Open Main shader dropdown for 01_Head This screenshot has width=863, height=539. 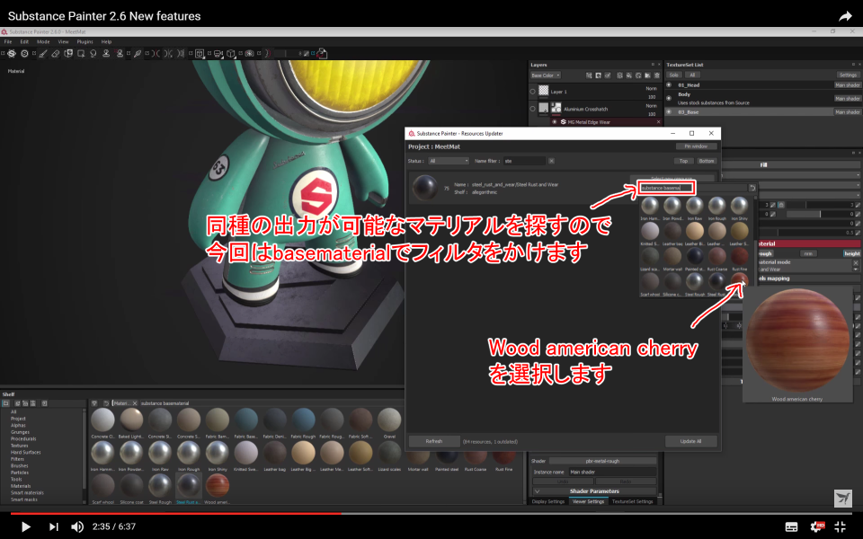[848, 85]
